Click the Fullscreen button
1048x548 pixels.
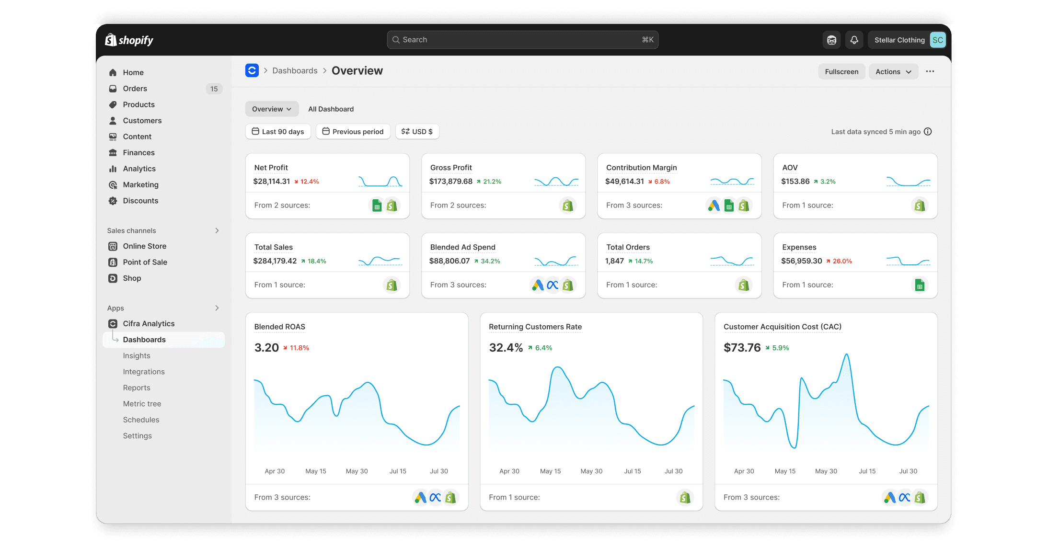pyautogui.click(x=841, y=72)
